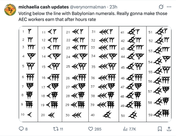Open the three-dot more options menu
176x136 pixels.
(x=169, y=7)
